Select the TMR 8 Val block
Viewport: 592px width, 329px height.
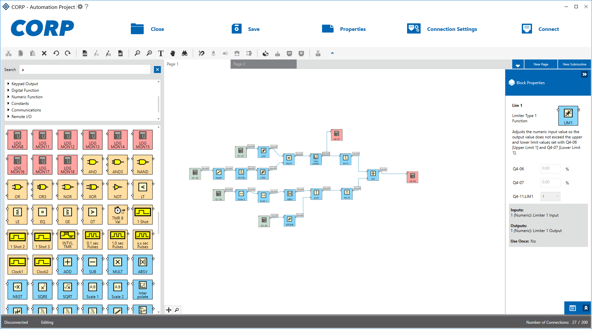point(118,215)
